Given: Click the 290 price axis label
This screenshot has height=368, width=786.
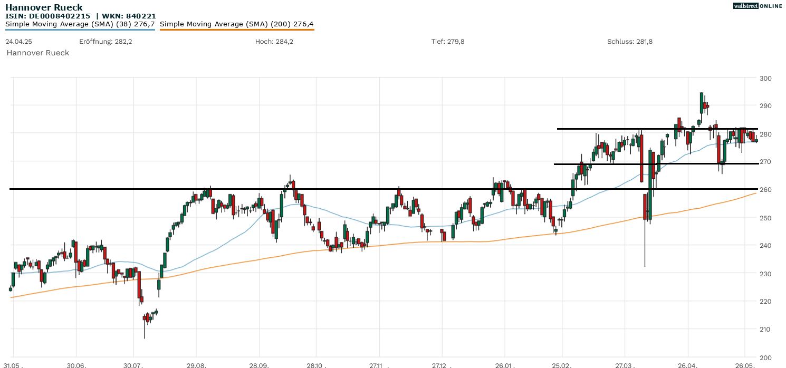Looking at the screenshot, I should pos(765,106).
